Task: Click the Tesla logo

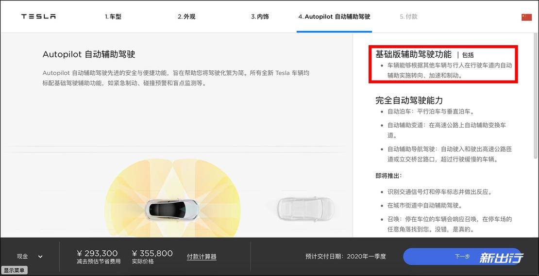Action: (38, 16)
